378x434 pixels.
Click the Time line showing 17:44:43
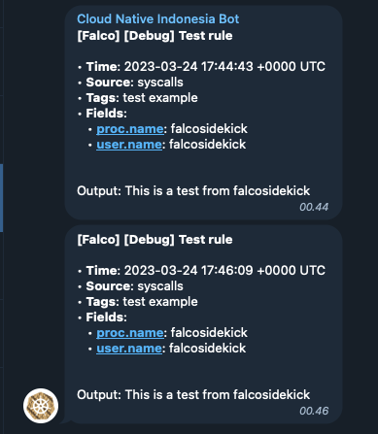point(201,67)
